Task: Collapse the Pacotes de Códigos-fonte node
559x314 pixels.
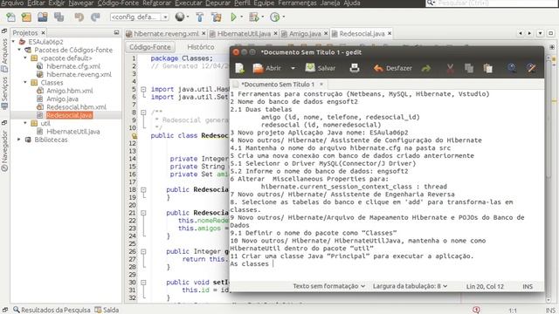Action: pos(19,50)
